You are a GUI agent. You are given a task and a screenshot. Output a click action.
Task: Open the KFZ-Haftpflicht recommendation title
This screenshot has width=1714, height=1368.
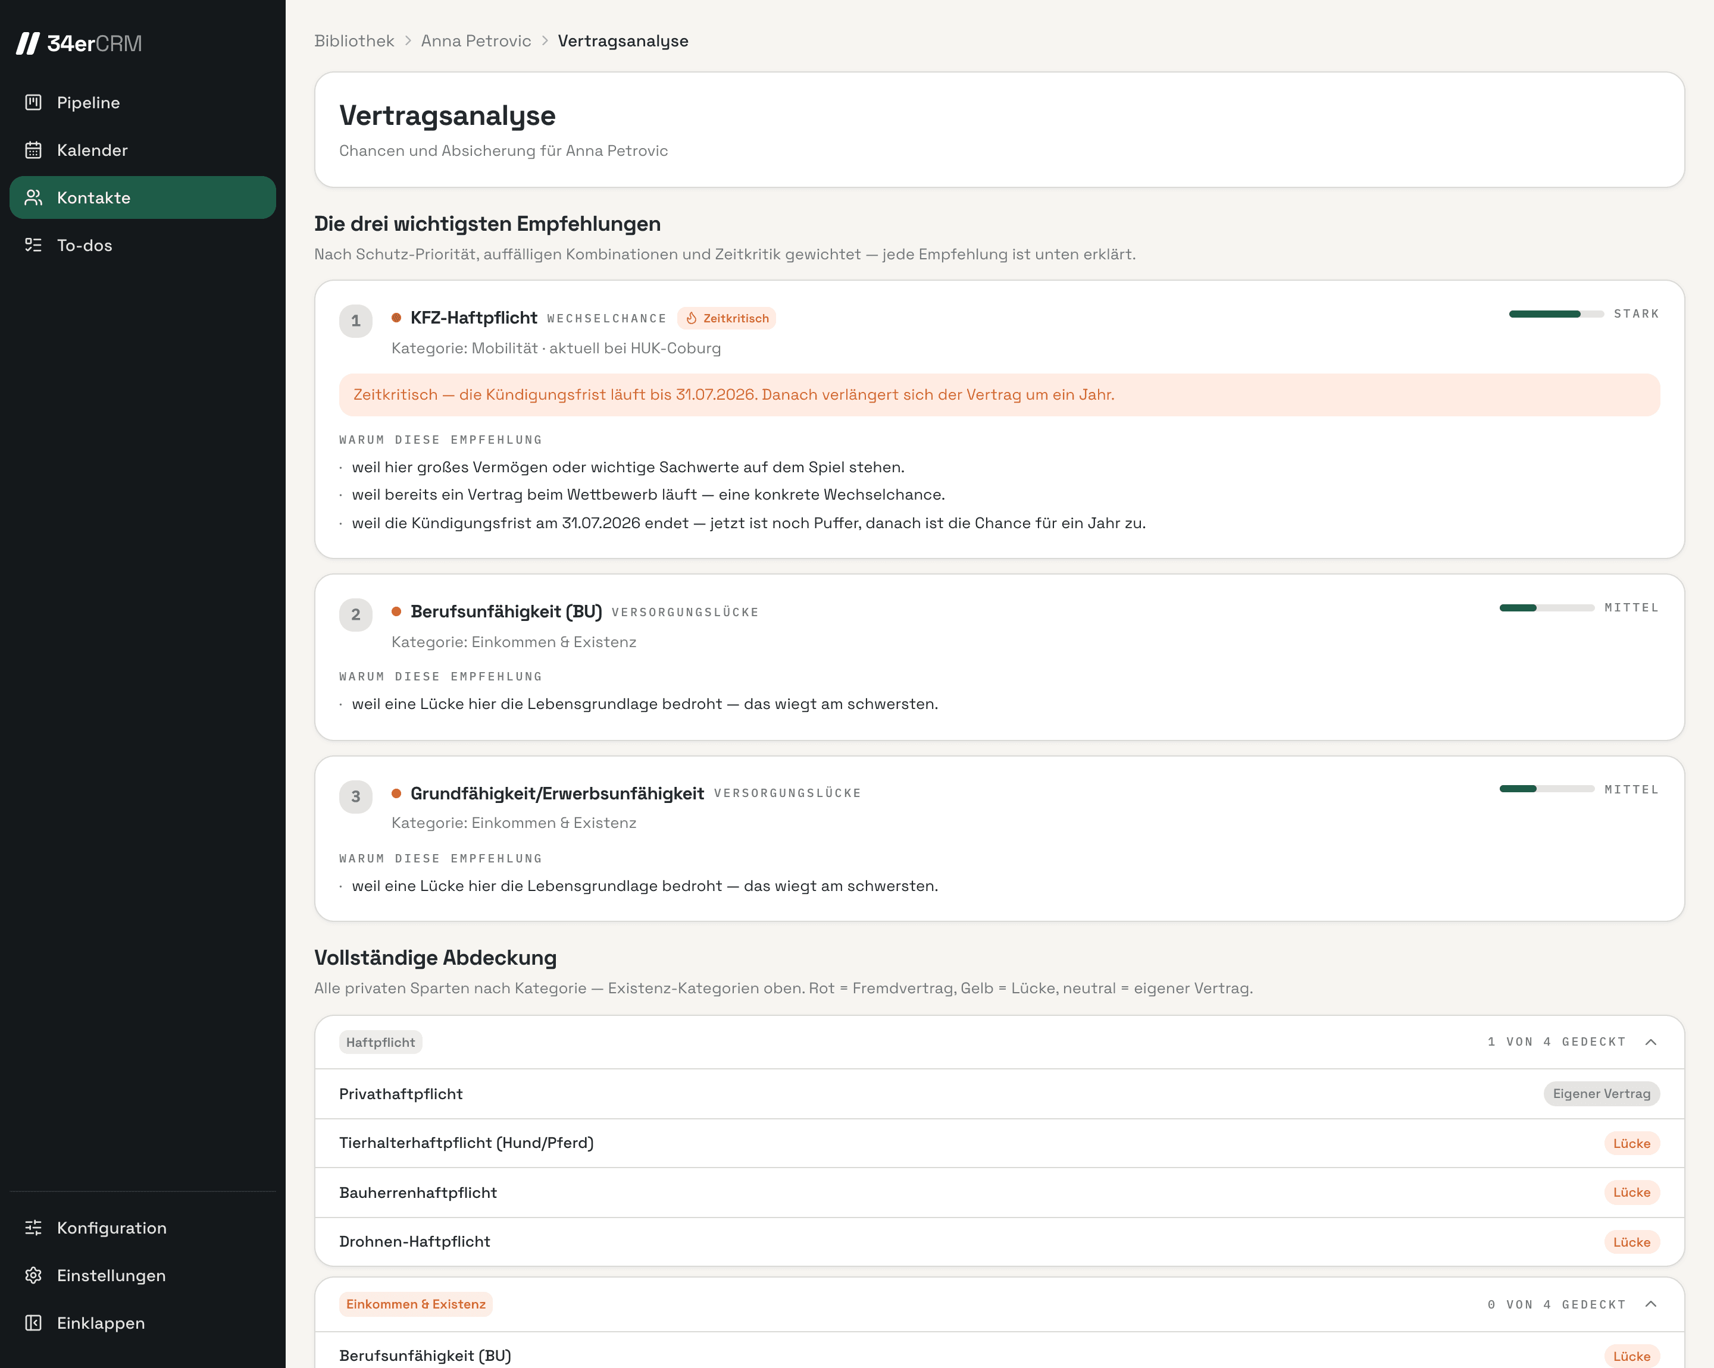[474, 318]
